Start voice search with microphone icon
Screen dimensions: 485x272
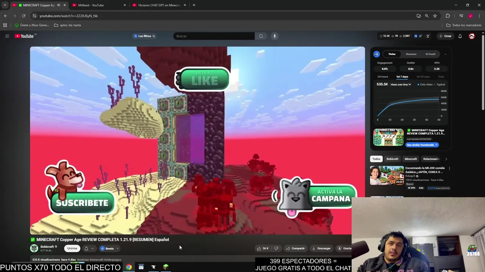click(275, 36)
